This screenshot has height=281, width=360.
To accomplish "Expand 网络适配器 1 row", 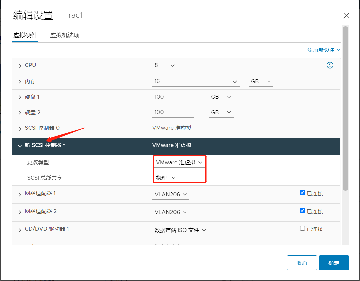I will [20, 195].
